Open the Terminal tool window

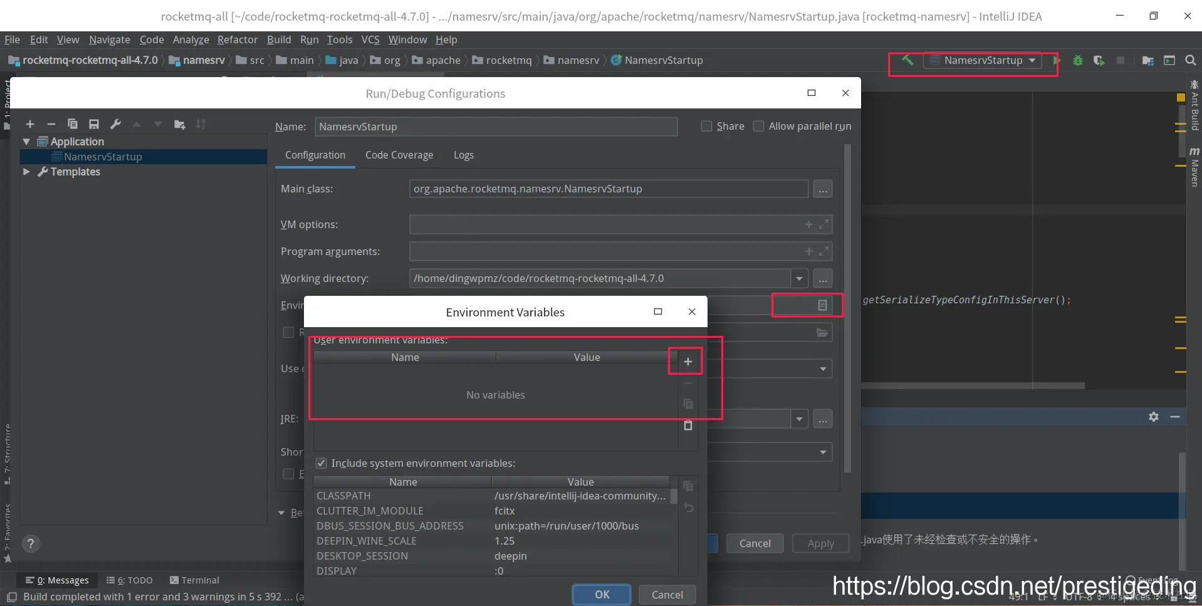click(194, 580)
